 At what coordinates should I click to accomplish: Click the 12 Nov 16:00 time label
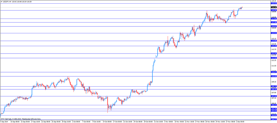pyautogui.click(x=189, y=122)
